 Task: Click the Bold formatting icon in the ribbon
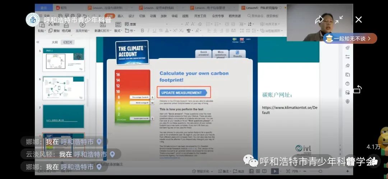[142, 31]
